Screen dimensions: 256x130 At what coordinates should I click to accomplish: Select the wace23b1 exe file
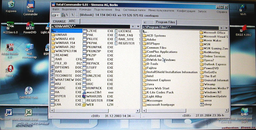98,92
